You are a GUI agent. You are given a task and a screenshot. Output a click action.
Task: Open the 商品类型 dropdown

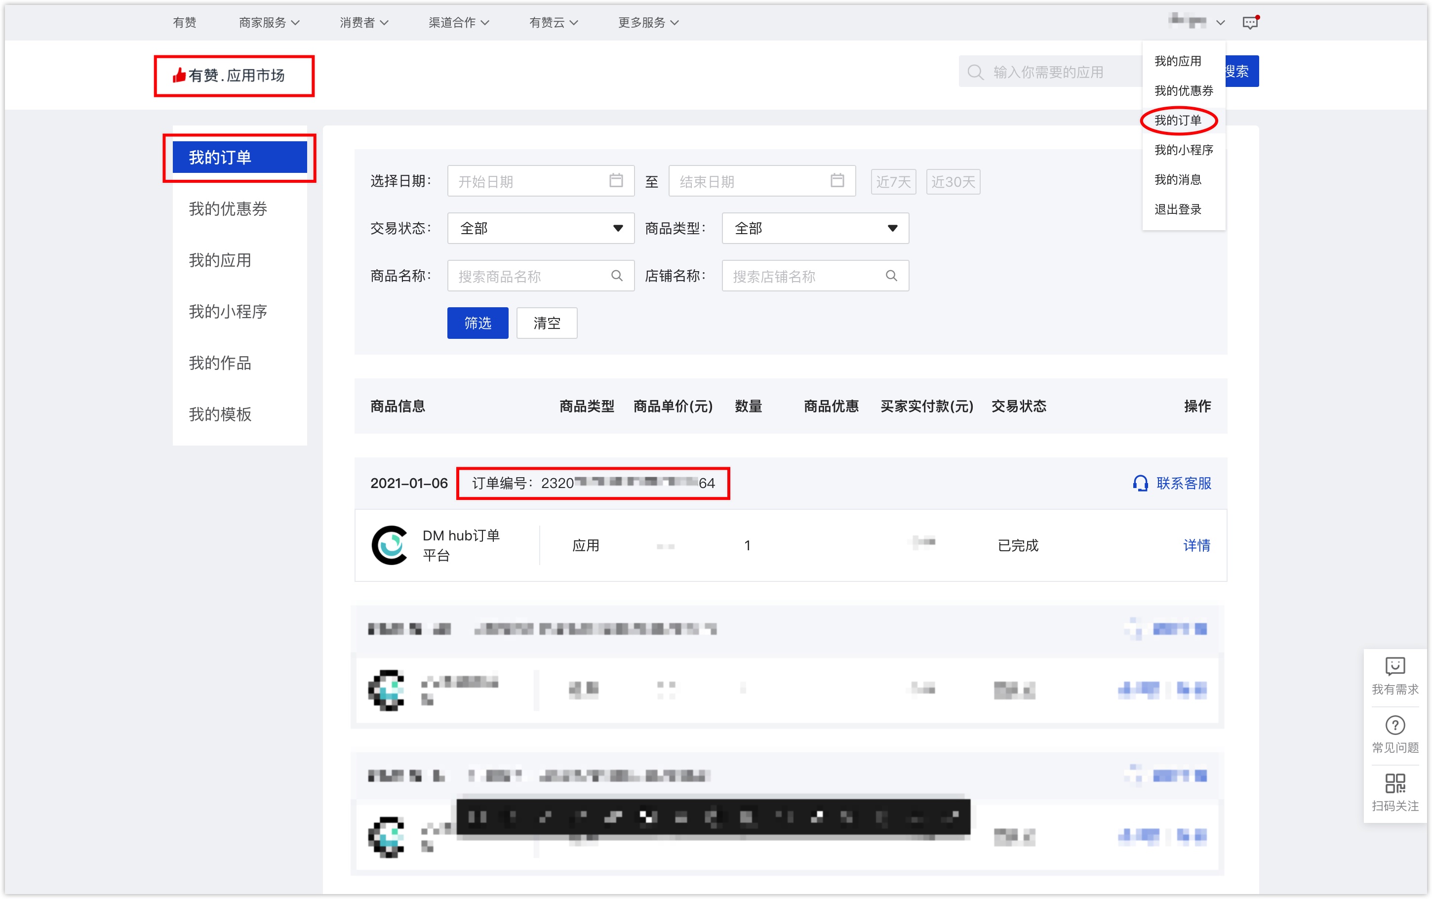coord(815,228)
